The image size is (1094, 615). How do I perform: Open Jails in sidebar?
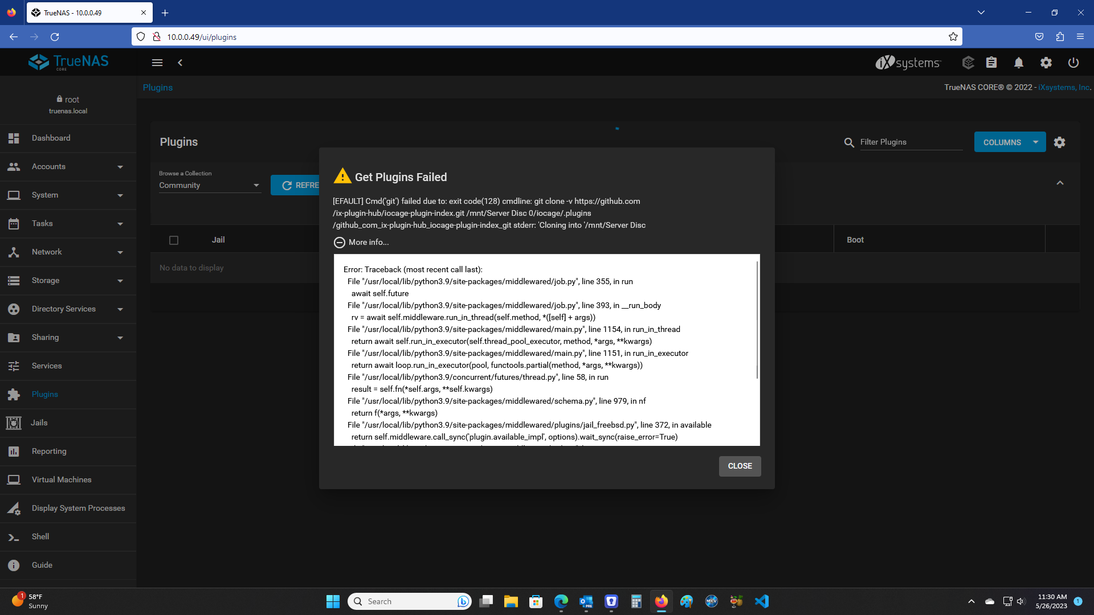pyautogui.click(x=39, y=423)
